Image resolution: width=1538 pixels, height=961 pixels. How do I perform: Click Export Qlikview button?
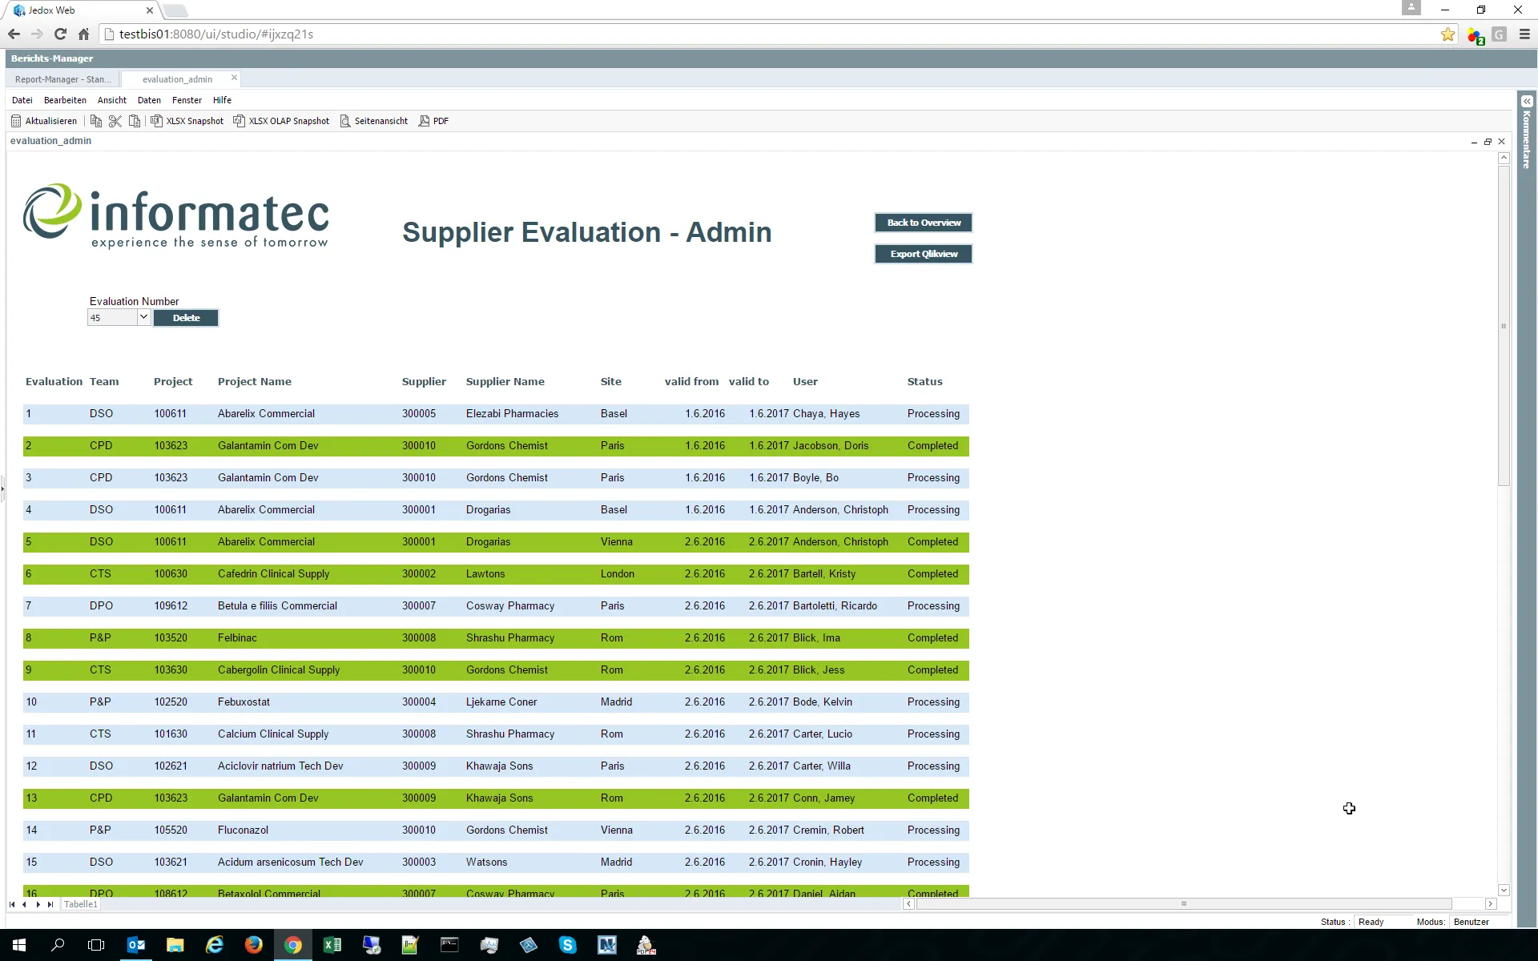(x=924, y=254)
